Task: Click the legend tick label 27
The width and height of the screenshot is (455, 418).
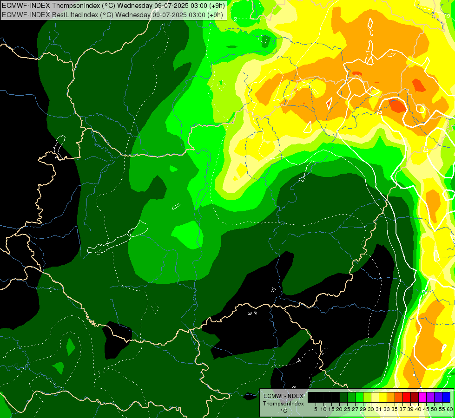Action: tap(355, 409)
